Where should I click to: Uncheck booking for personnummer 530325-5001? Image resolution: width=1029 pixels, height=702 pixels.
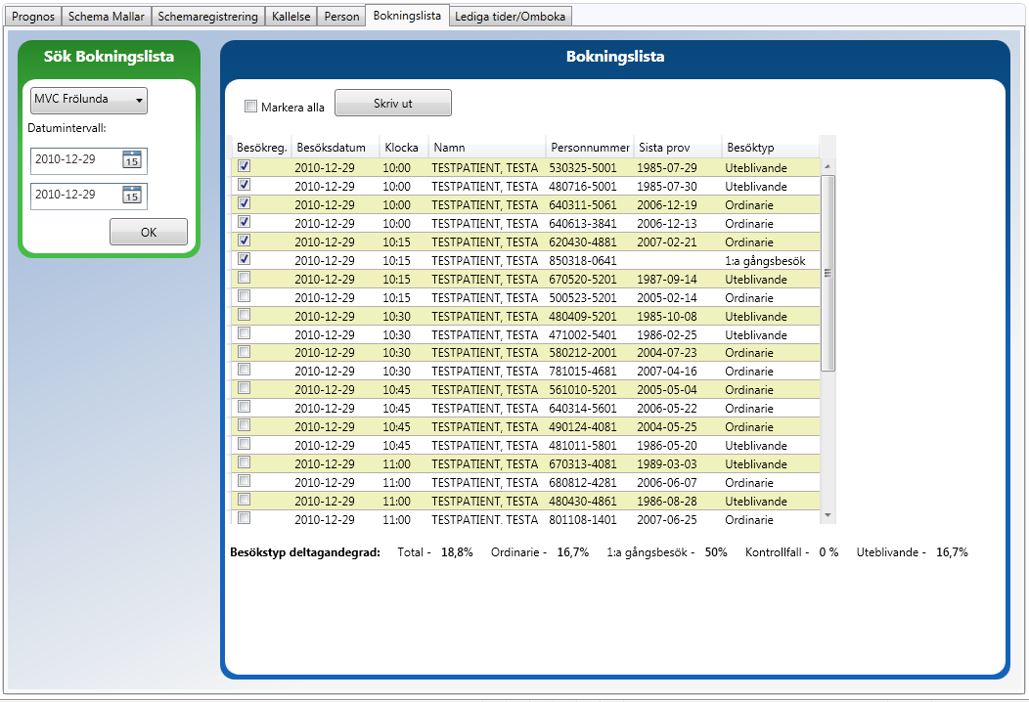pos(245,167)
